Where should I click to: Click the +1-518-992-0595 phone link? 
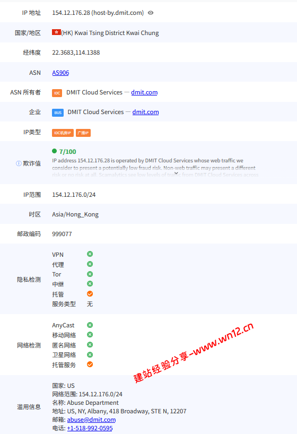pos(90,428)
